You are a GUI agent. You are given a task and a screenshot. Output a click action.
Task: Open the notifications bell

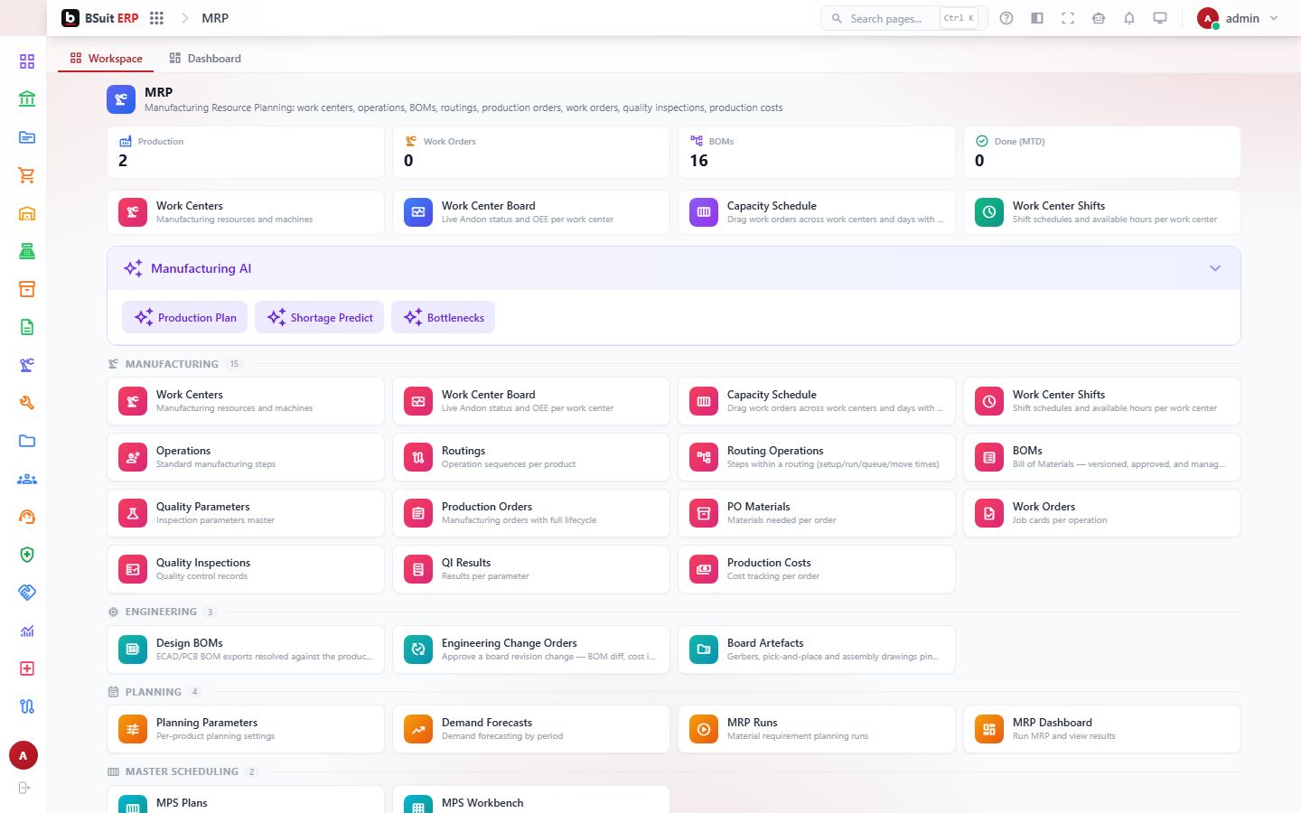click(x=1129, y=18)
